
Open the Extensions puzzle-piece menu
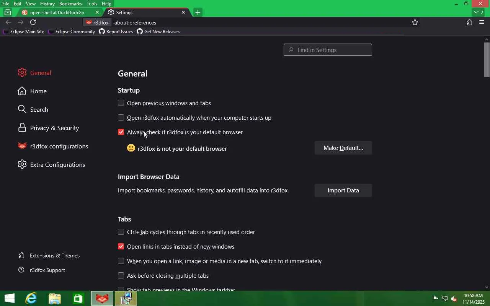(469, 23)
